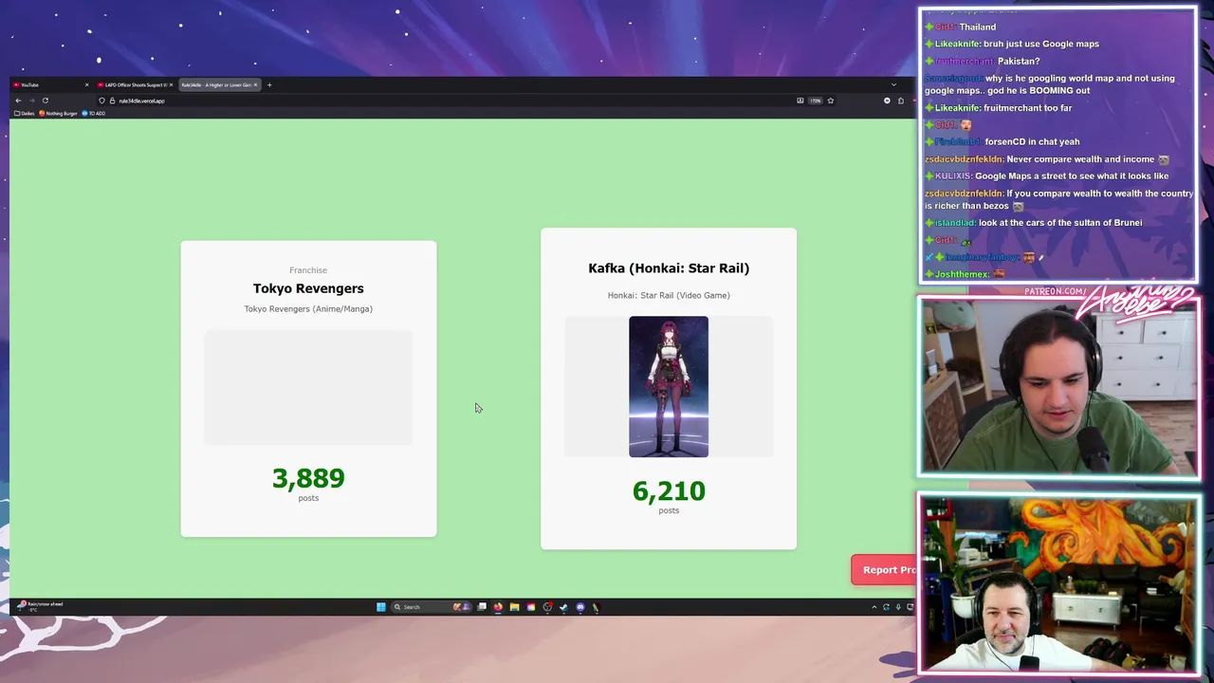This screenshot has width=1214, height=683.
Task: Click the browser forward arrow
Action: point(30,101)
